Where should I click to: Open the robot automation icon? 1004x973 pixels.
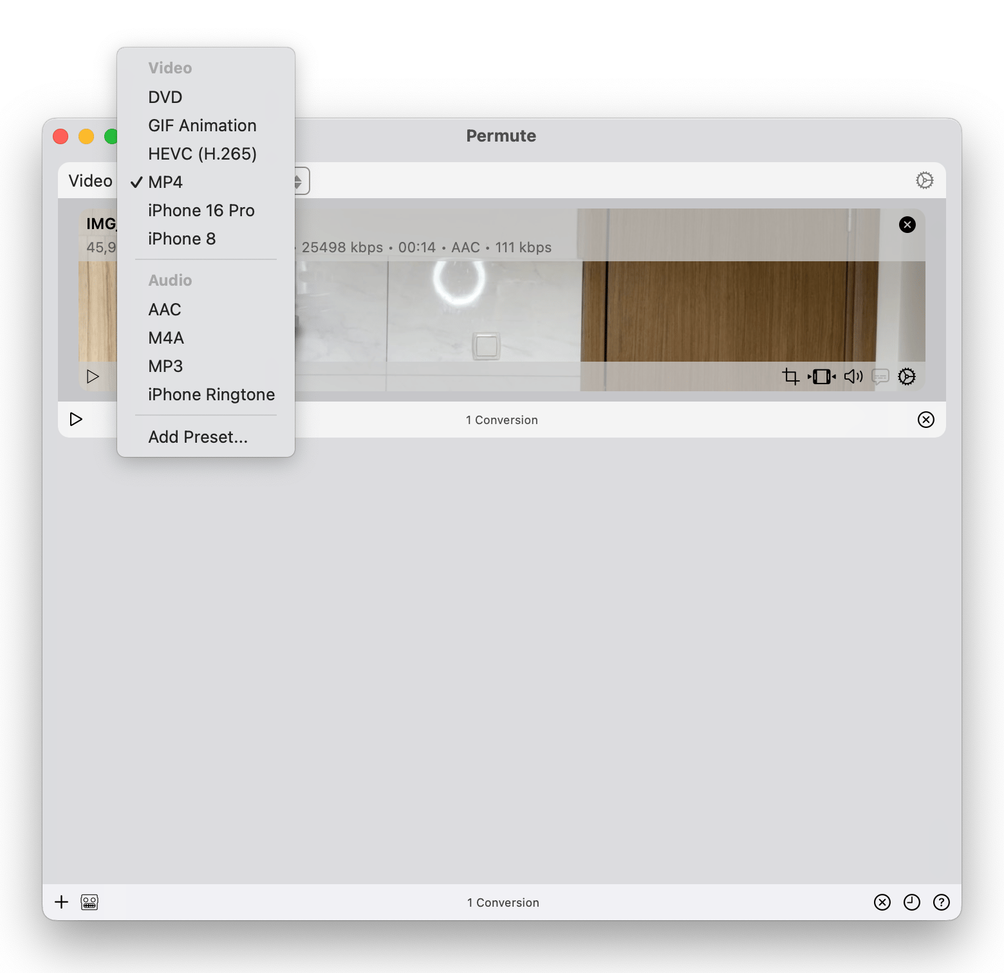[x=89, y=902]
